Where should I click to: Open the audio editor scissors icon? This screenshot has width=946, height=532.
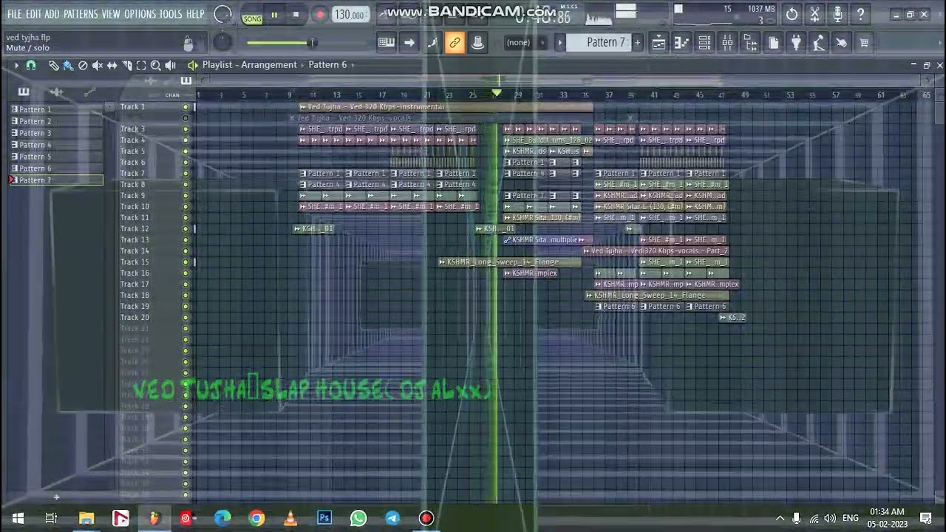coord(814,14)
